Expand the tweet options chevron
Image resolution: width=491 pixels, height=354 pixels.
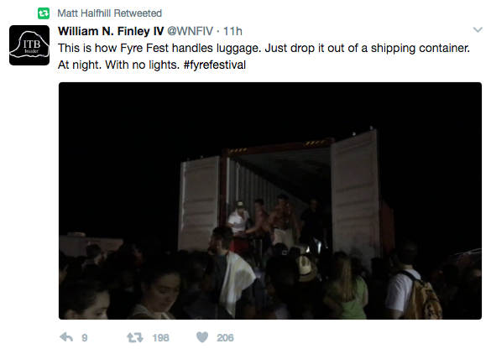(478, 29)
